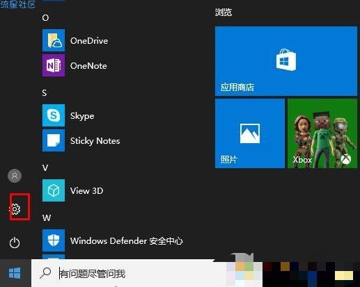Screen dimensions: 360x287
Task: Open the user account avatar menu
Action: tap(15, 176)
